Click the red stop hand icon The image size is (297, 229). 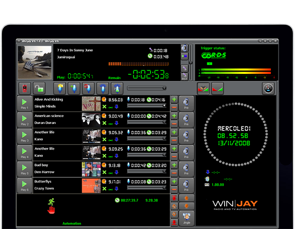click(x=51, y=210)
